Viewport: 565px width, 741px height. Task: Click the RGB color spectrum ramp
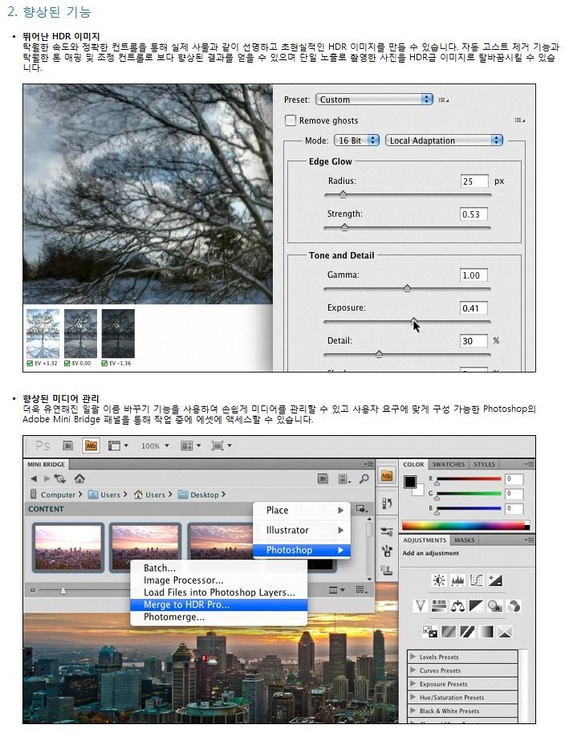[465, 525]
